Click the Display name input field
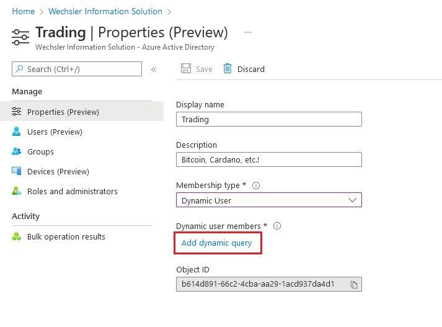Screen dimensions: 442x327 click(268, 119)
